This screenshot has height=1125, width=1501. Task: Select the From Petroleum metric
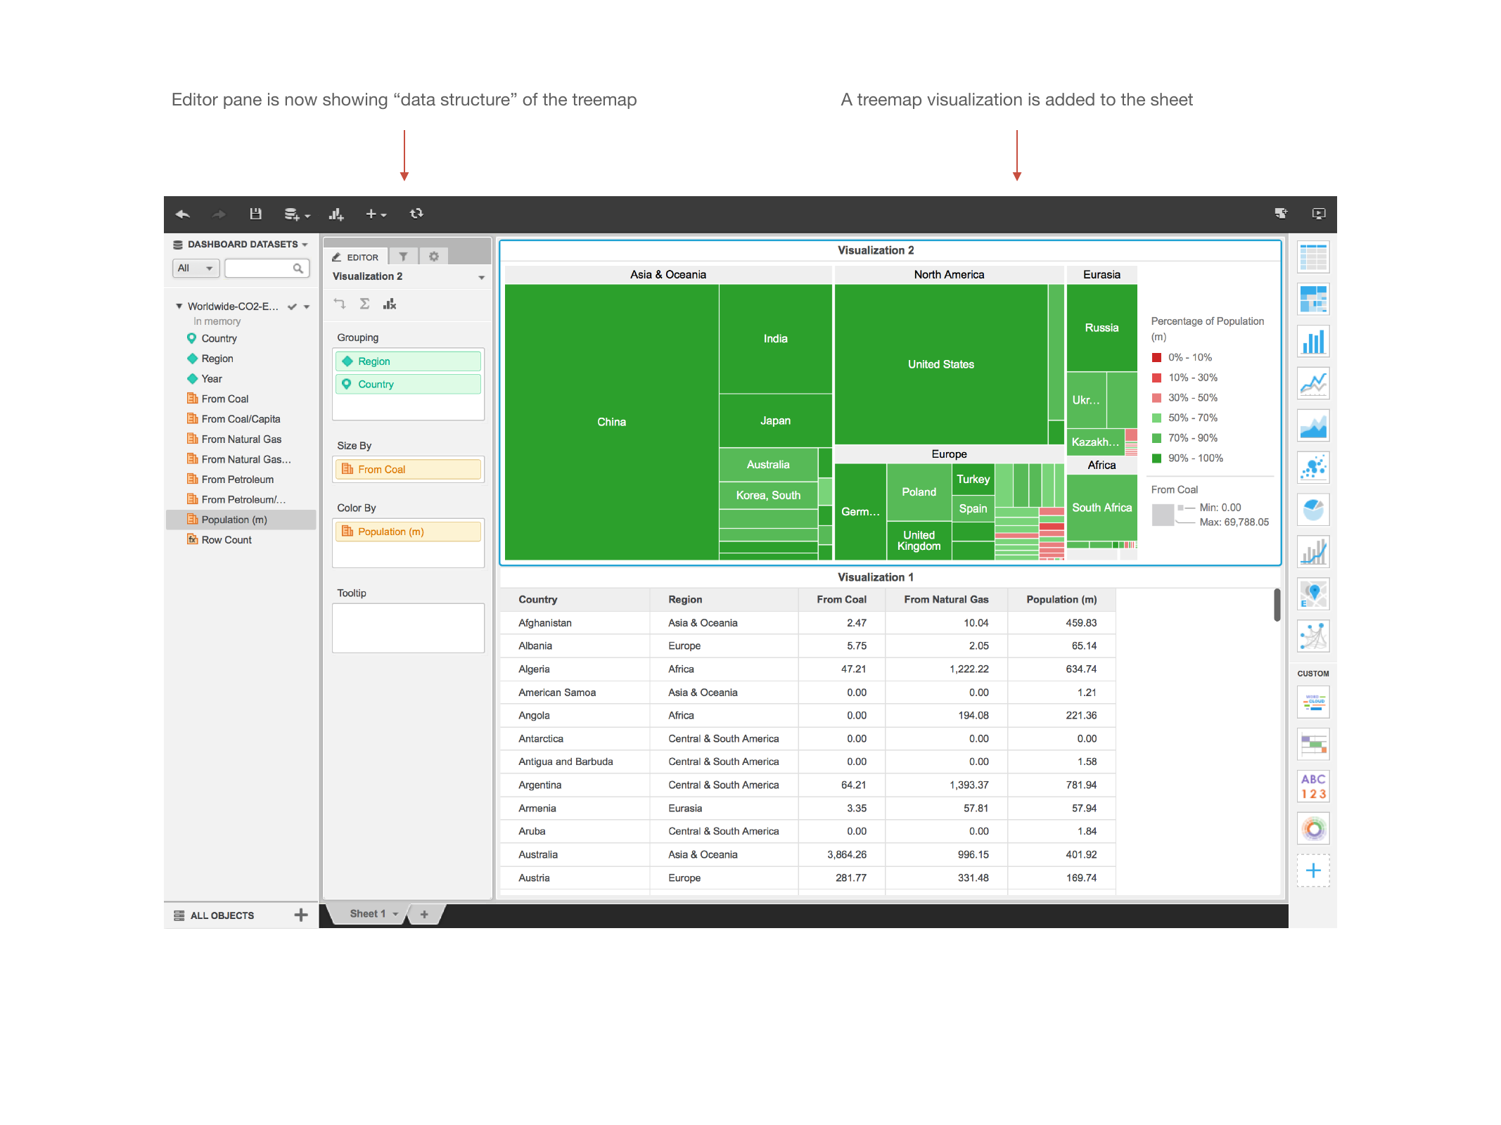point(237,480)
